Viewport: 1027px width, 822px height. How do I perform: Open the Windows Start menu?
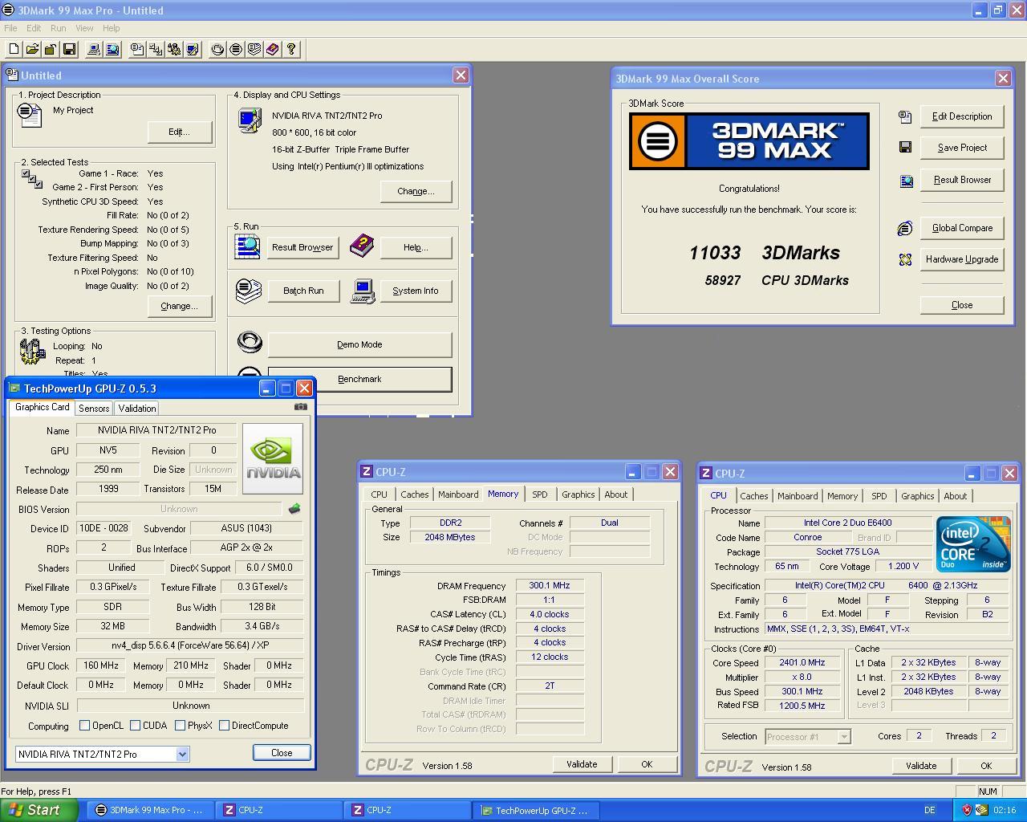coord(39,810)
